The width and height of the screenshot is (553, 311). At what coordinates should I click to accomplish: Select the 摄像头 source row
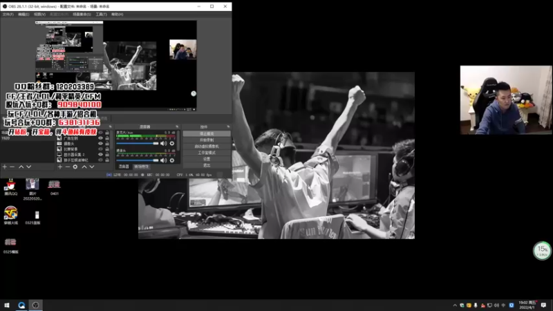click(x=83, y=144)
